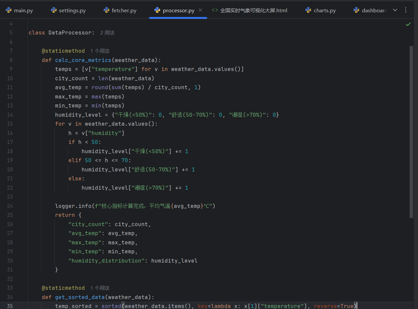Click the Python icon on charts.py tab

[308, 10]
